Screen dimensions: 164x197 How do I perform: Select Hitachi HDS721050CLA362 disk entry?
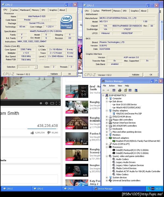128,108
